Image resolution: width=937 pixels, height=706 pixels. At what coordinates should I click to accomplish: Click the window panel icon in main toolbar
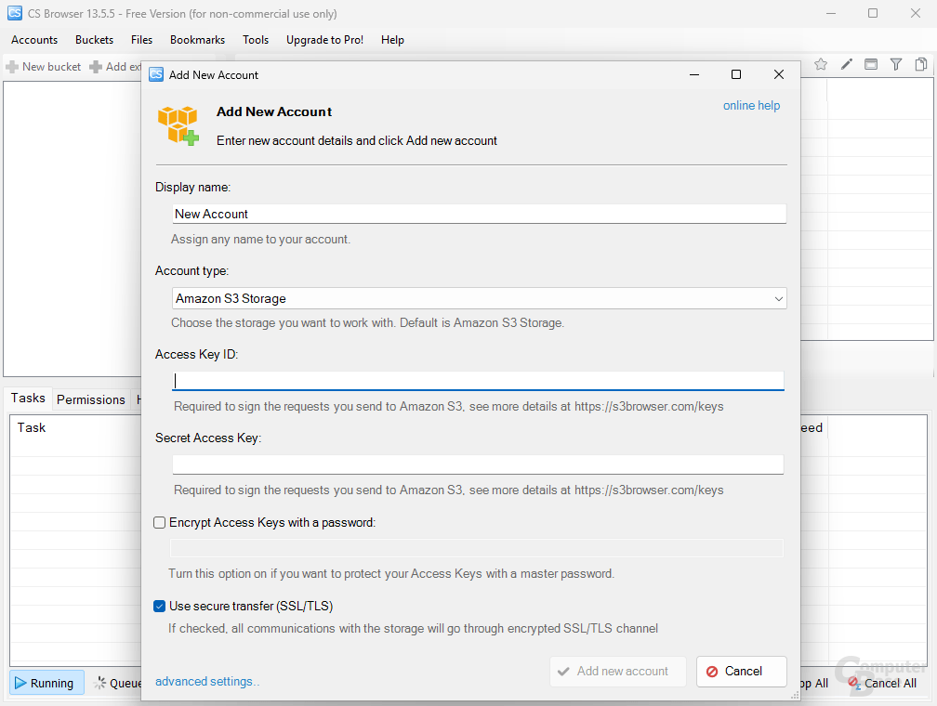871,64
